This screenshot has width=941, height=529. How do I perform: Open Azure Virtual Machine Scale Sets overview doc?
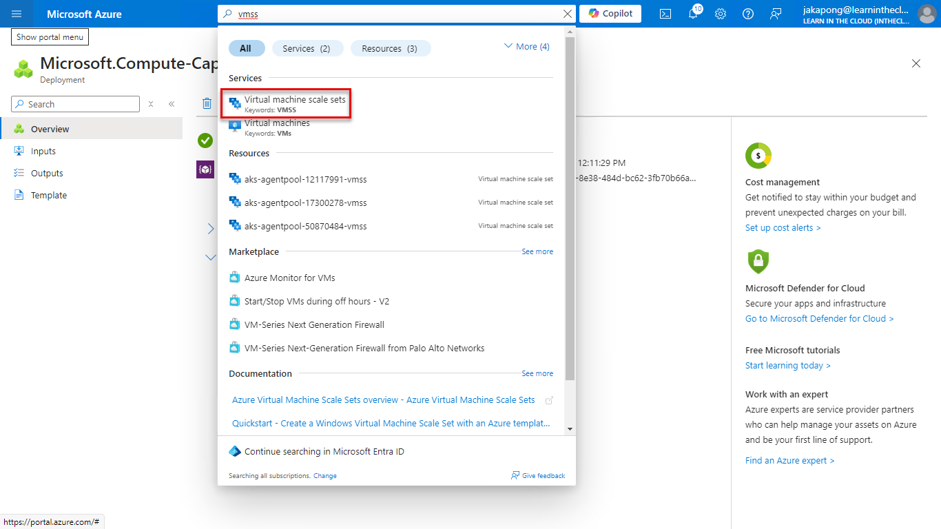pyautogui.click(x=383, y=400)
